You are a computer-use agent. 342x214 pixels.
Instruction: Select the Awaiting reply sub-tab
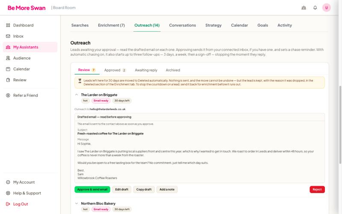coord(146,70)
